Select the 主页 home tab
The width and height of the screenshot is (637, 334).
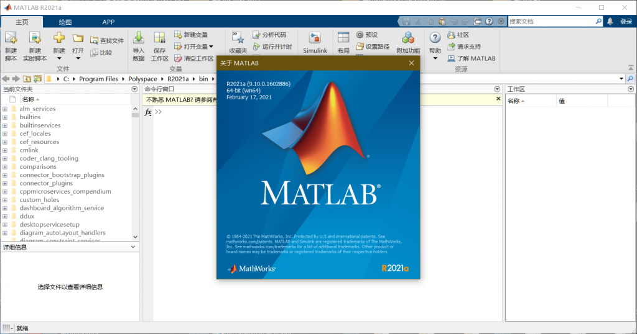point(22,22)
